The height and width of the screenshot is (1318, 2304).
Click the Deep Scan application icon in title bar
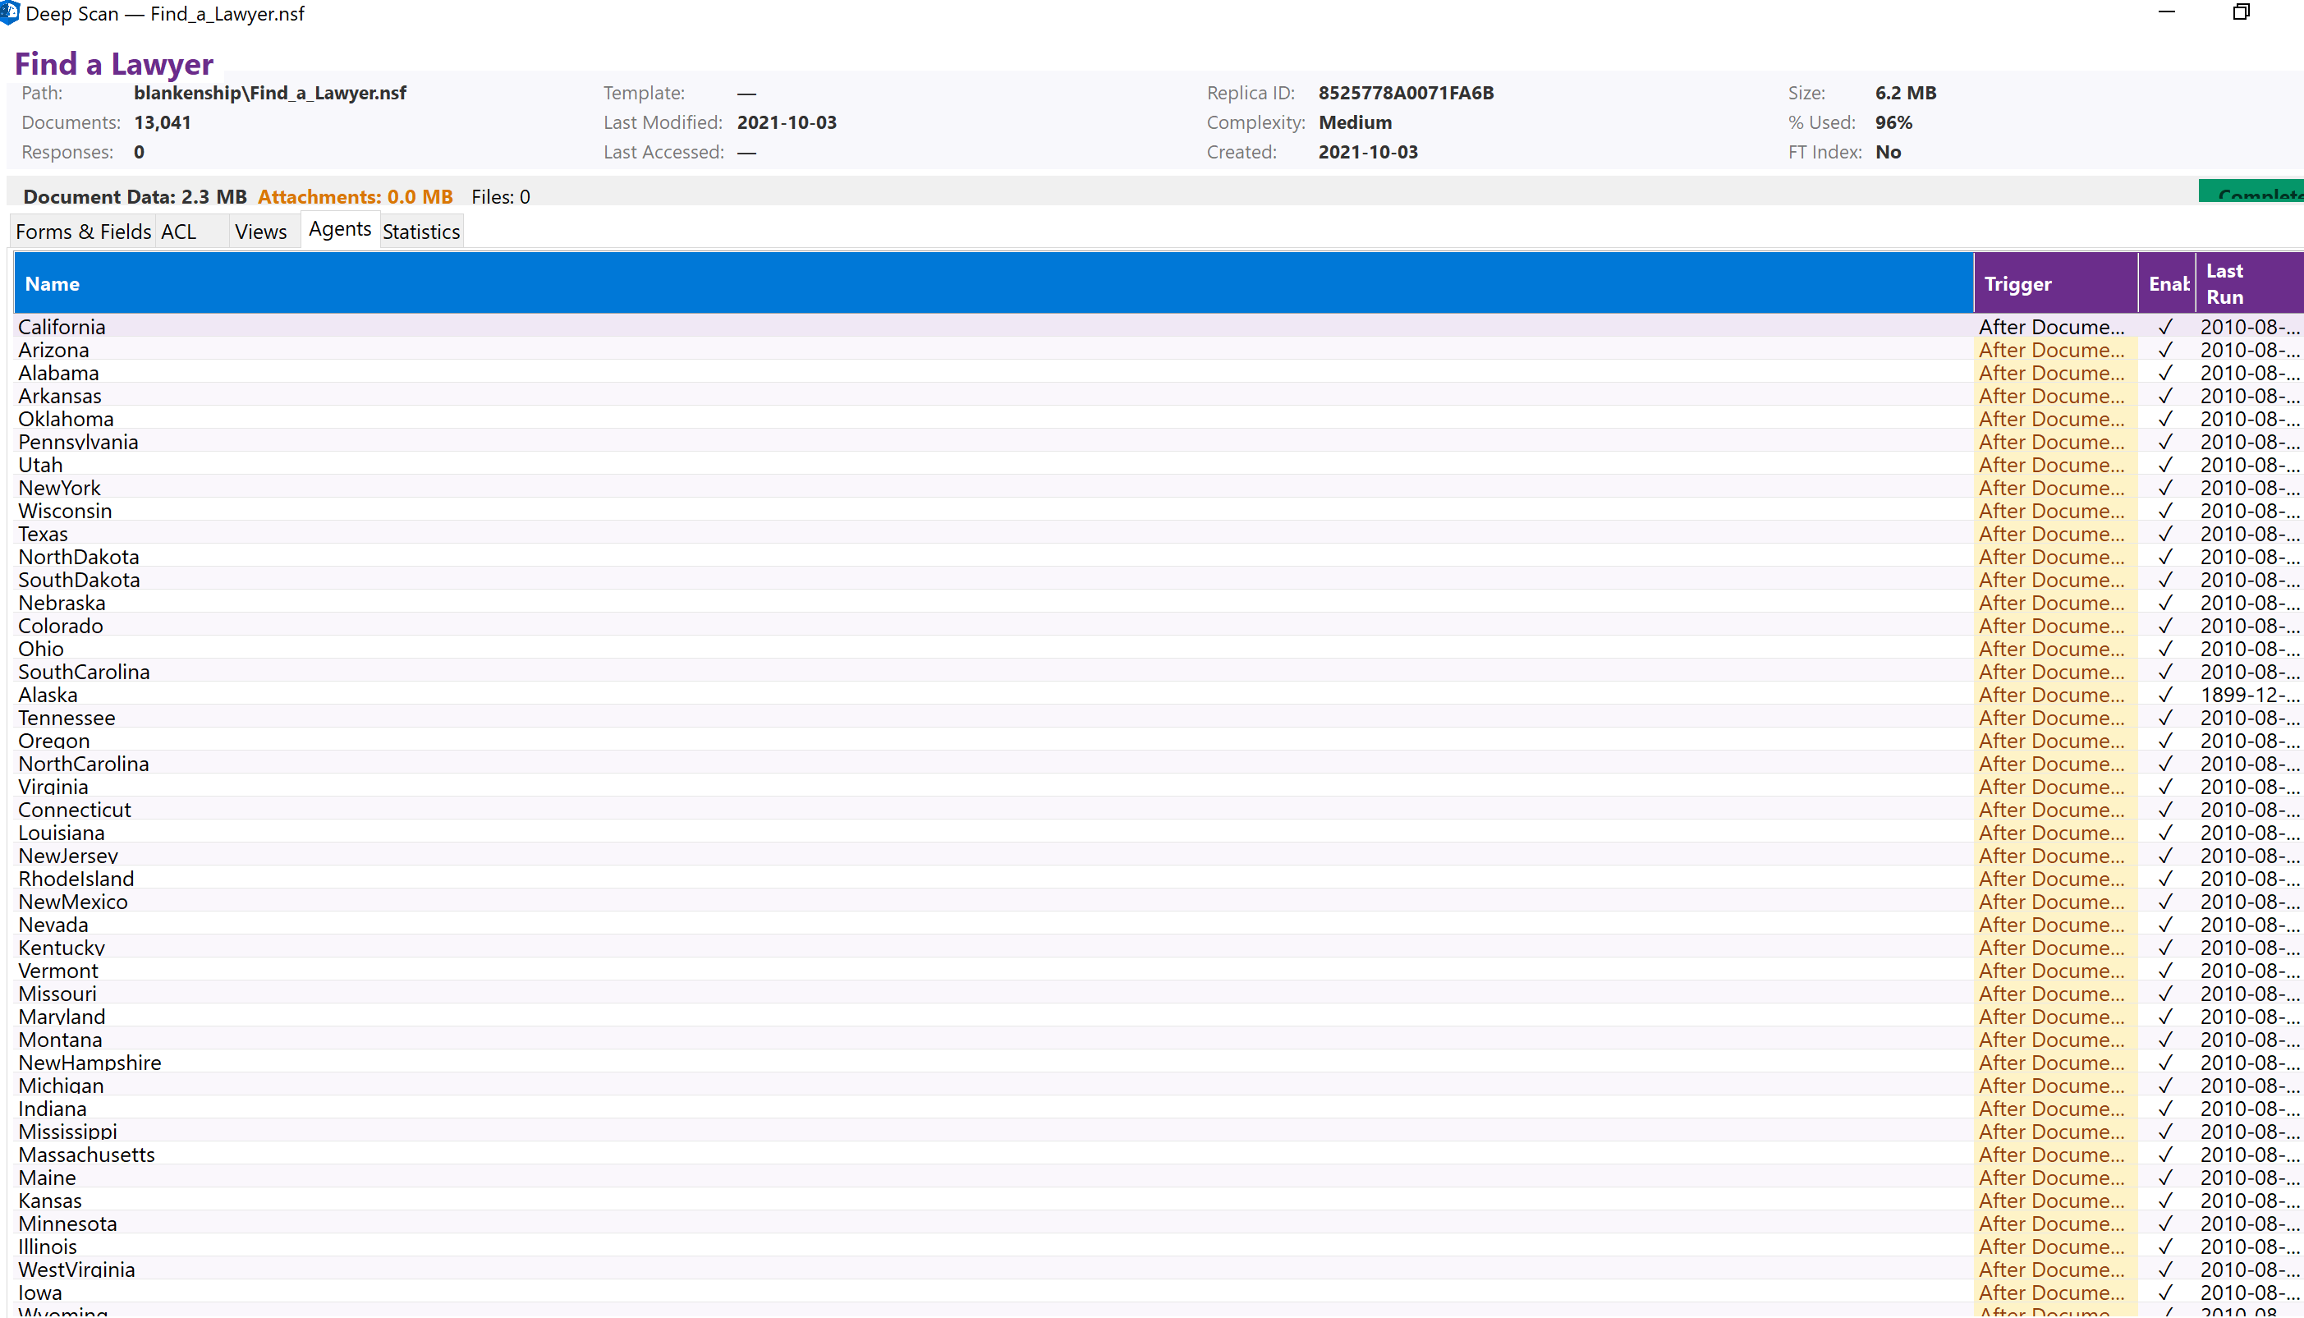pyautogui.click(x=12, y=14)
